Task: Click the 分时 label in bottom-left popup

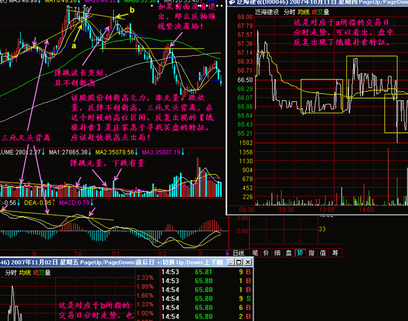Action: pyautogui.click(x=11, y=273)
